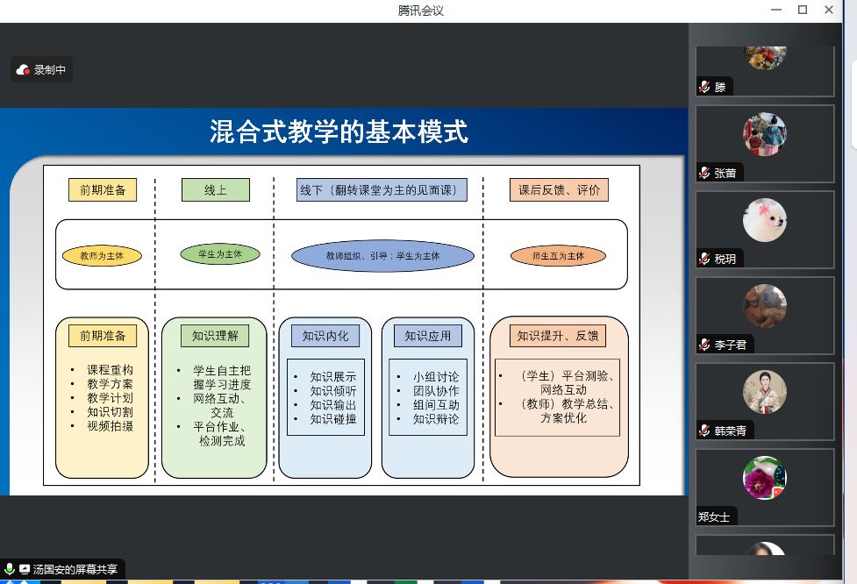Select 郑女士's flower avatar thumbnail
Viewport: 857px width, 584px height.
coord(764,479)
